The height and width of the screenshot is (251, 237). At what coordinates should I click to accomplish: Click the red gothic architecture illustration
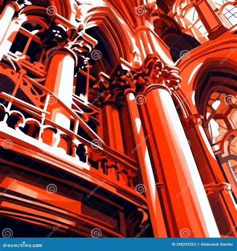click(x=118, y=119)
